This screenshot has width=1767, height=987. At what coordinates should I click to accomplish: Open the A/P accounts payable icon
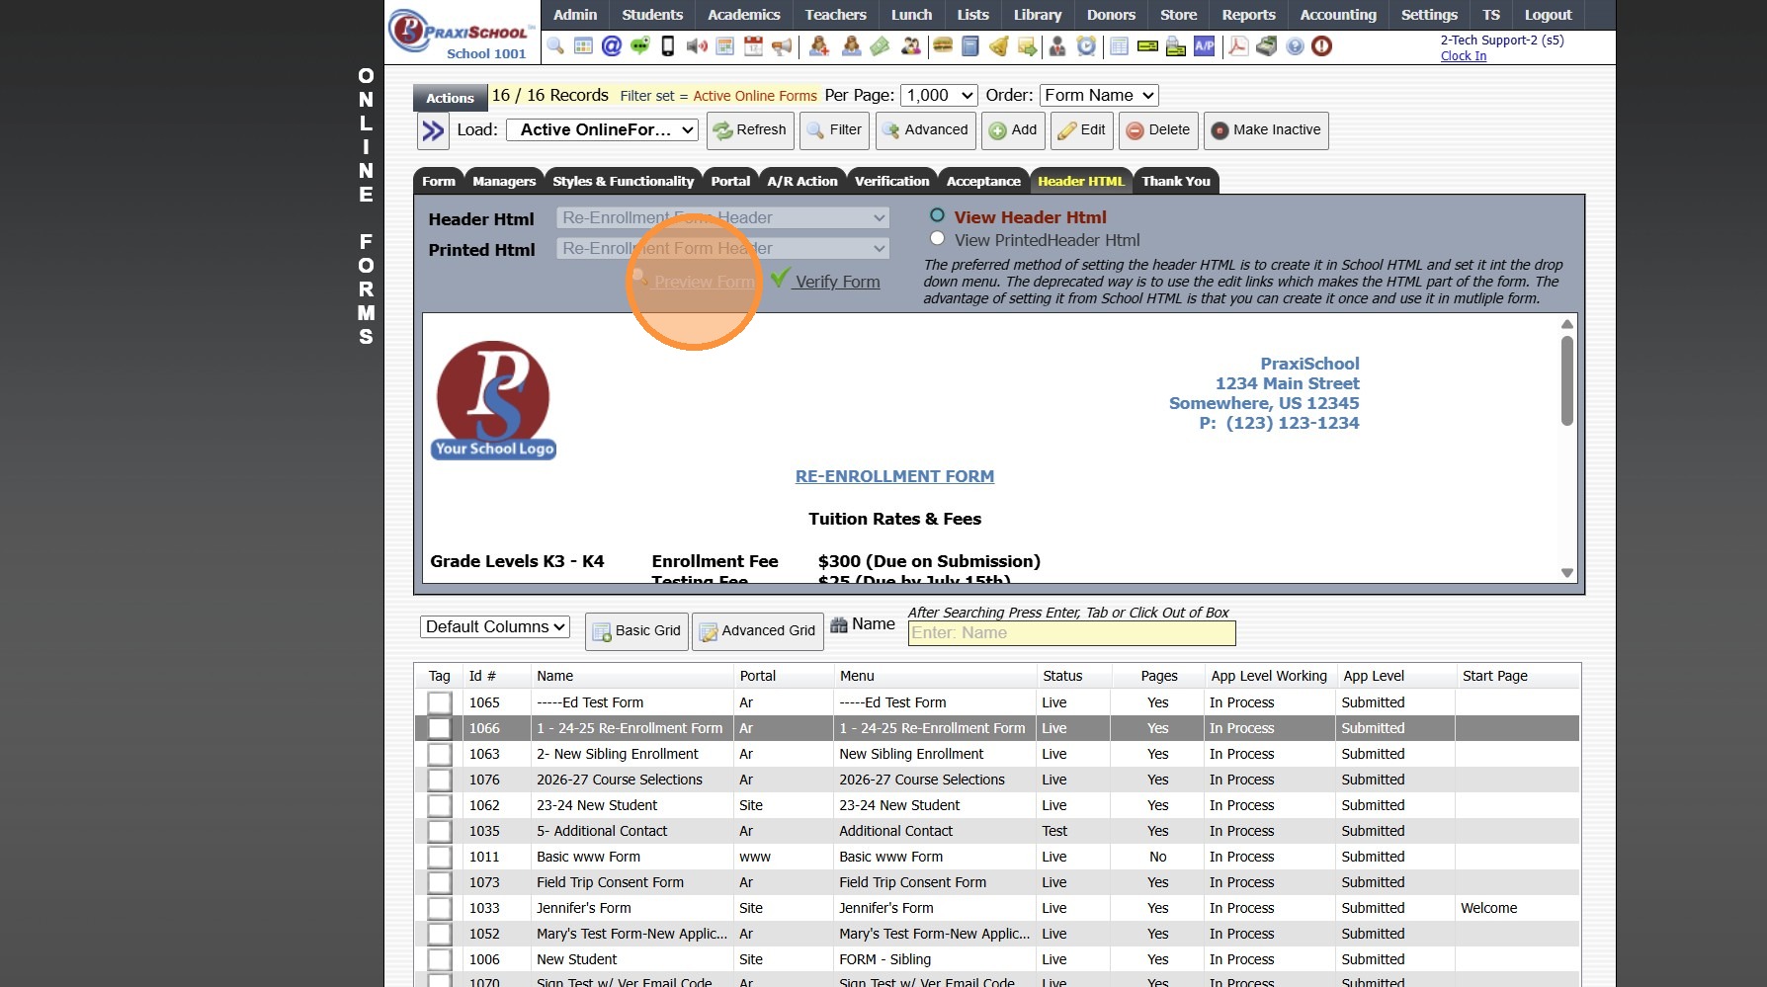pyautogui.click(x=1205, y=46)
